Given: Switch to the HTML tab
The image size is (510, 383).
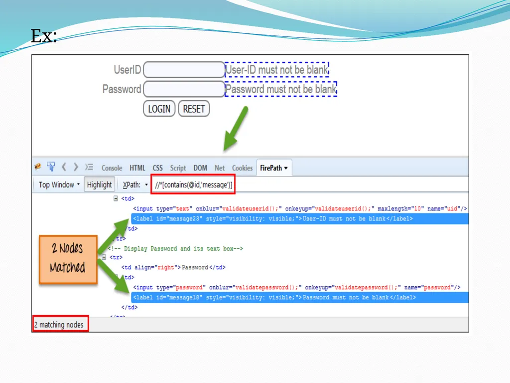Looking at the screenshot, I should click(137, 168).
